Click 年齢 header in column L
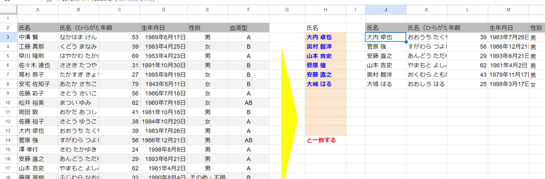 (x=468, y=28)
